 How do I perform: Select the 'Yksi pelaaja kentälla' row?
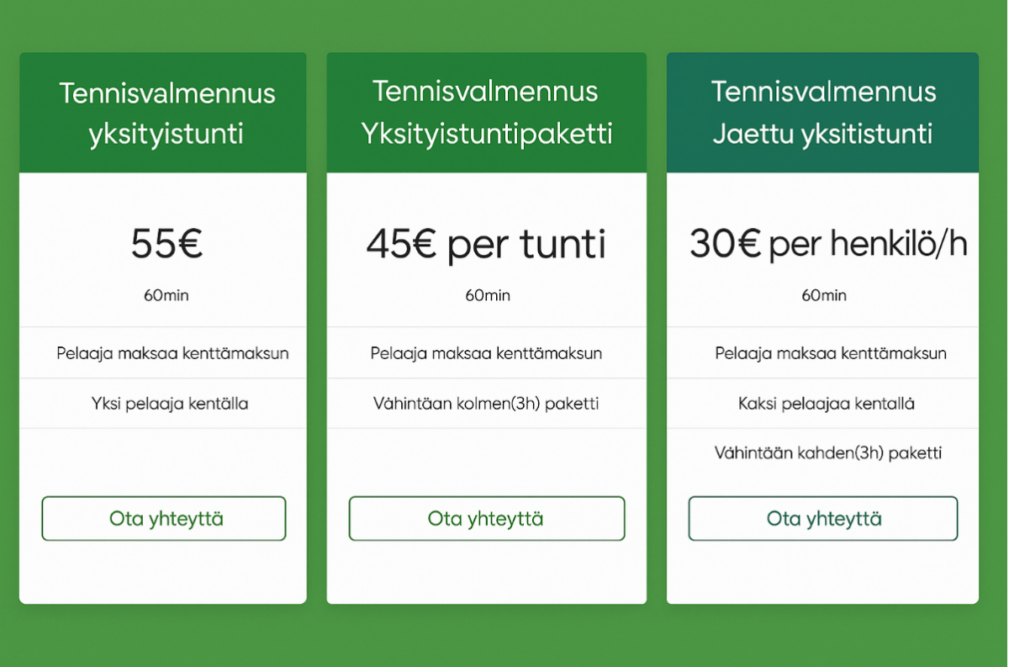coord(170,404)
